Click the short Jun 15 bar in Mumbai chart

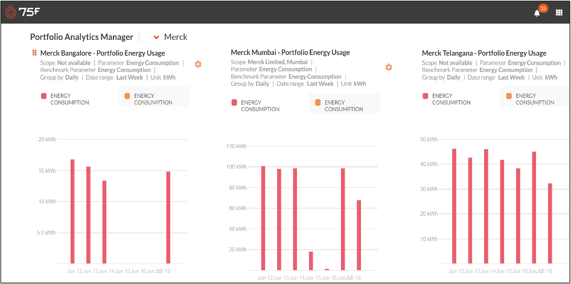[x=311, y=261]
